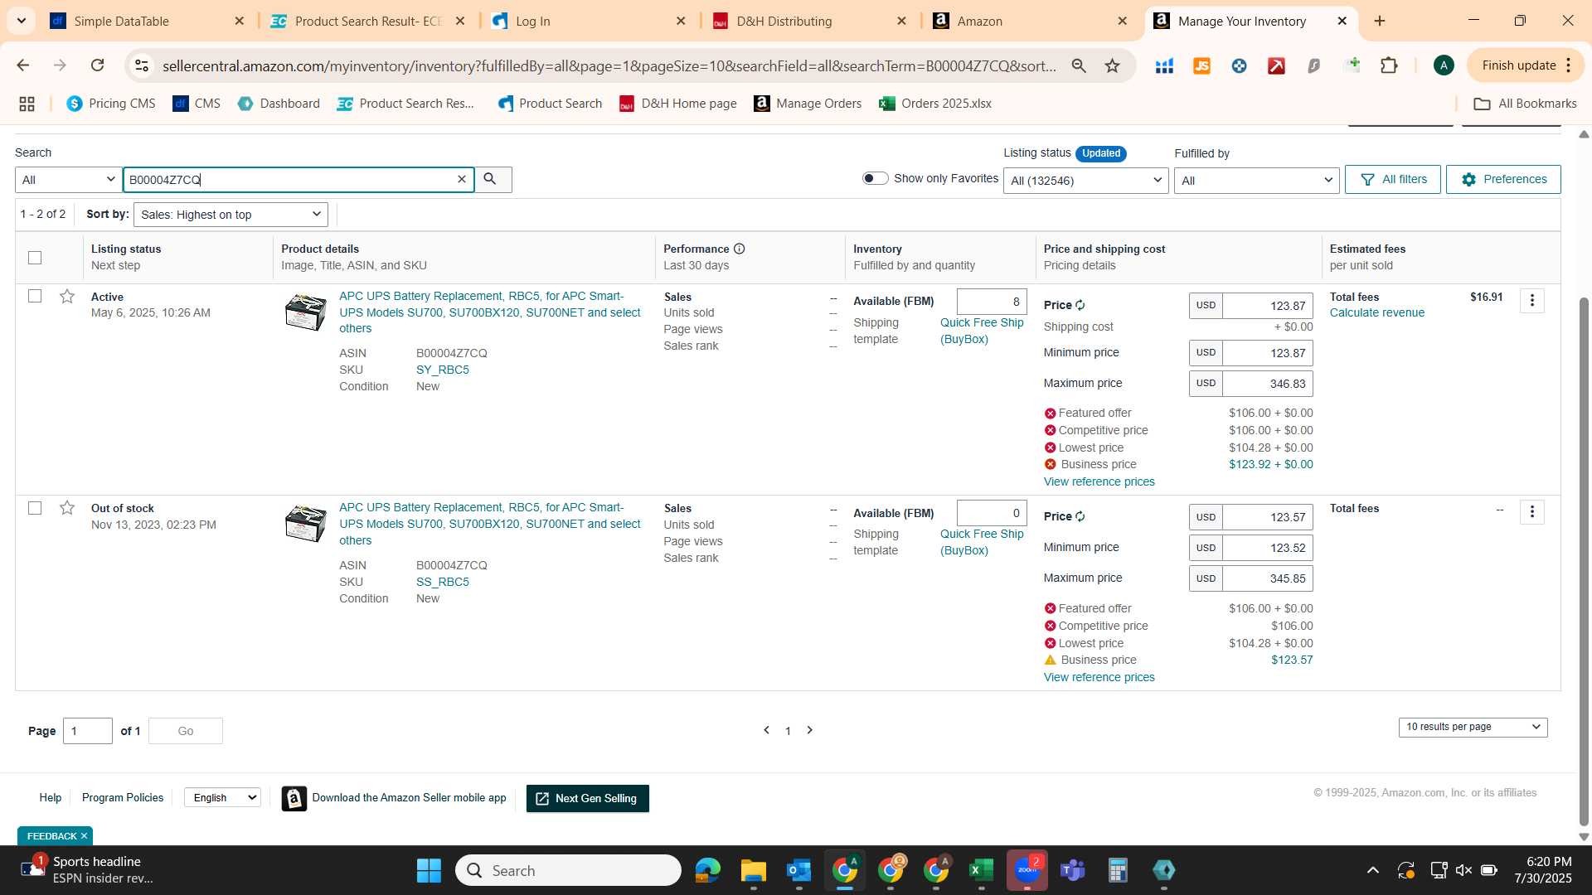Open Manage Orders bookmark
Image resolution: width=1592 pixels, height=895 pixels.
point(808,104)
